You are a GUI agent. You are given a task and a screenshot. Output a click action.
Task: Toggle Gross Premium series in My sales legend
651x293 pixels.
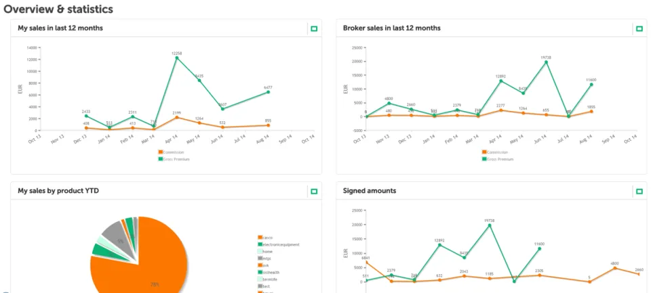click(x=174, y=159)
